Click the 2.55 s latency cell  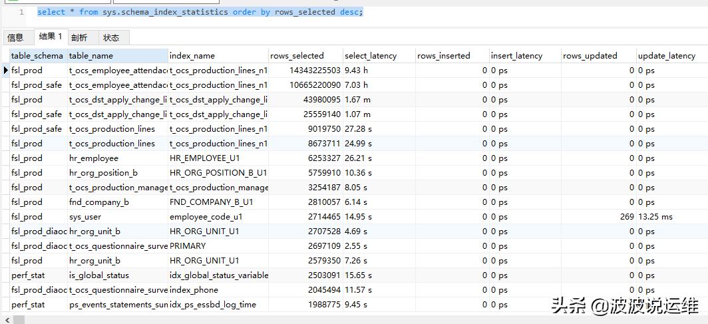pyautogui.click(x=379, y=246)
